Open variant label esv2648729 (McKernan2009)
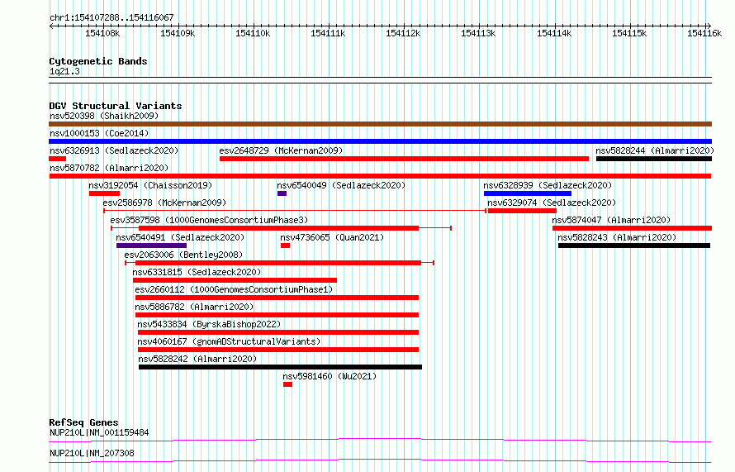Image resolution: width=735 pixels, height=472 pixels. (282, 150)
